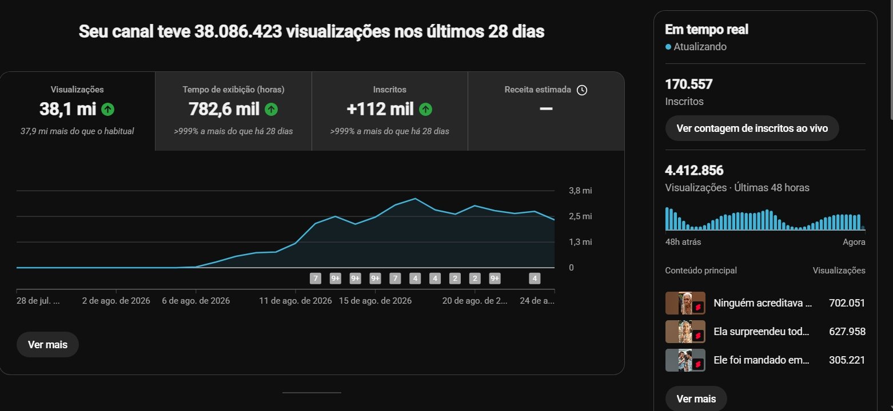Click the Shorts icon on Ela surpreendeu thumbnail

[698, 336]
